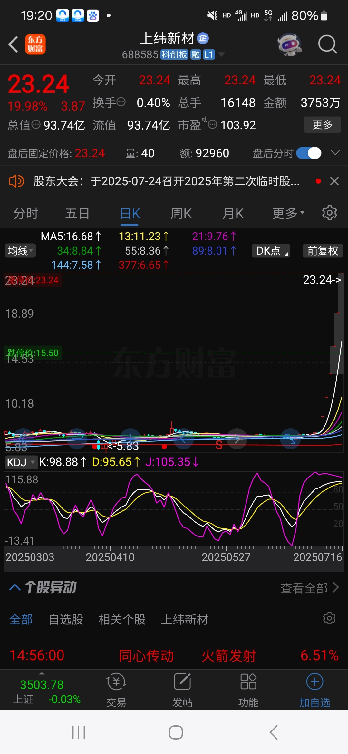The image size is (348, 754).
Task: Switch to 周K tab
Action: [x=181, y=213]
